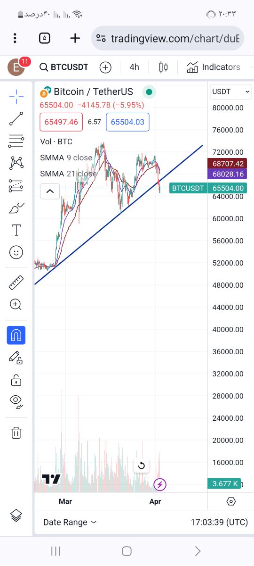Tap the Android recent apps button
The width and height of the screenshot is (254, 566).
tap(56, 551)
